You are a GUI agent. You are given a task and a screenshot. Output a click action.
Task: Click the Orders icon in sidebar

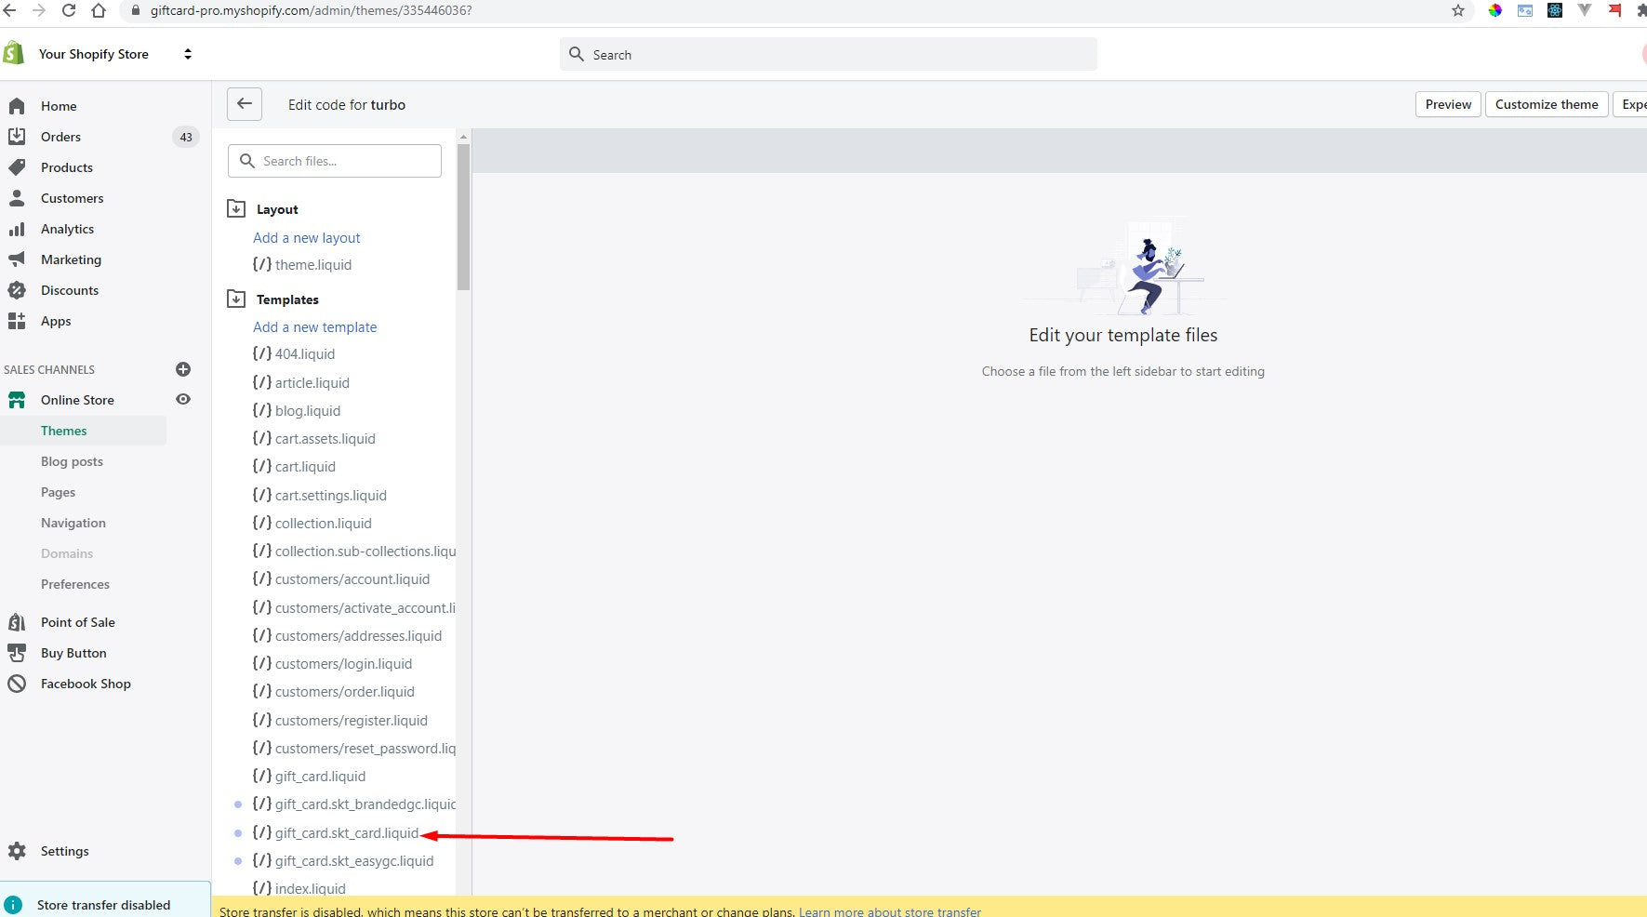pyautogui.click(x=17, y=137)
